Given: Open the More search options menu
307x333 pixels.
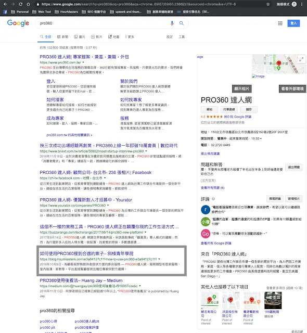Looking at the screenshot, I should [x=130, y=37].
